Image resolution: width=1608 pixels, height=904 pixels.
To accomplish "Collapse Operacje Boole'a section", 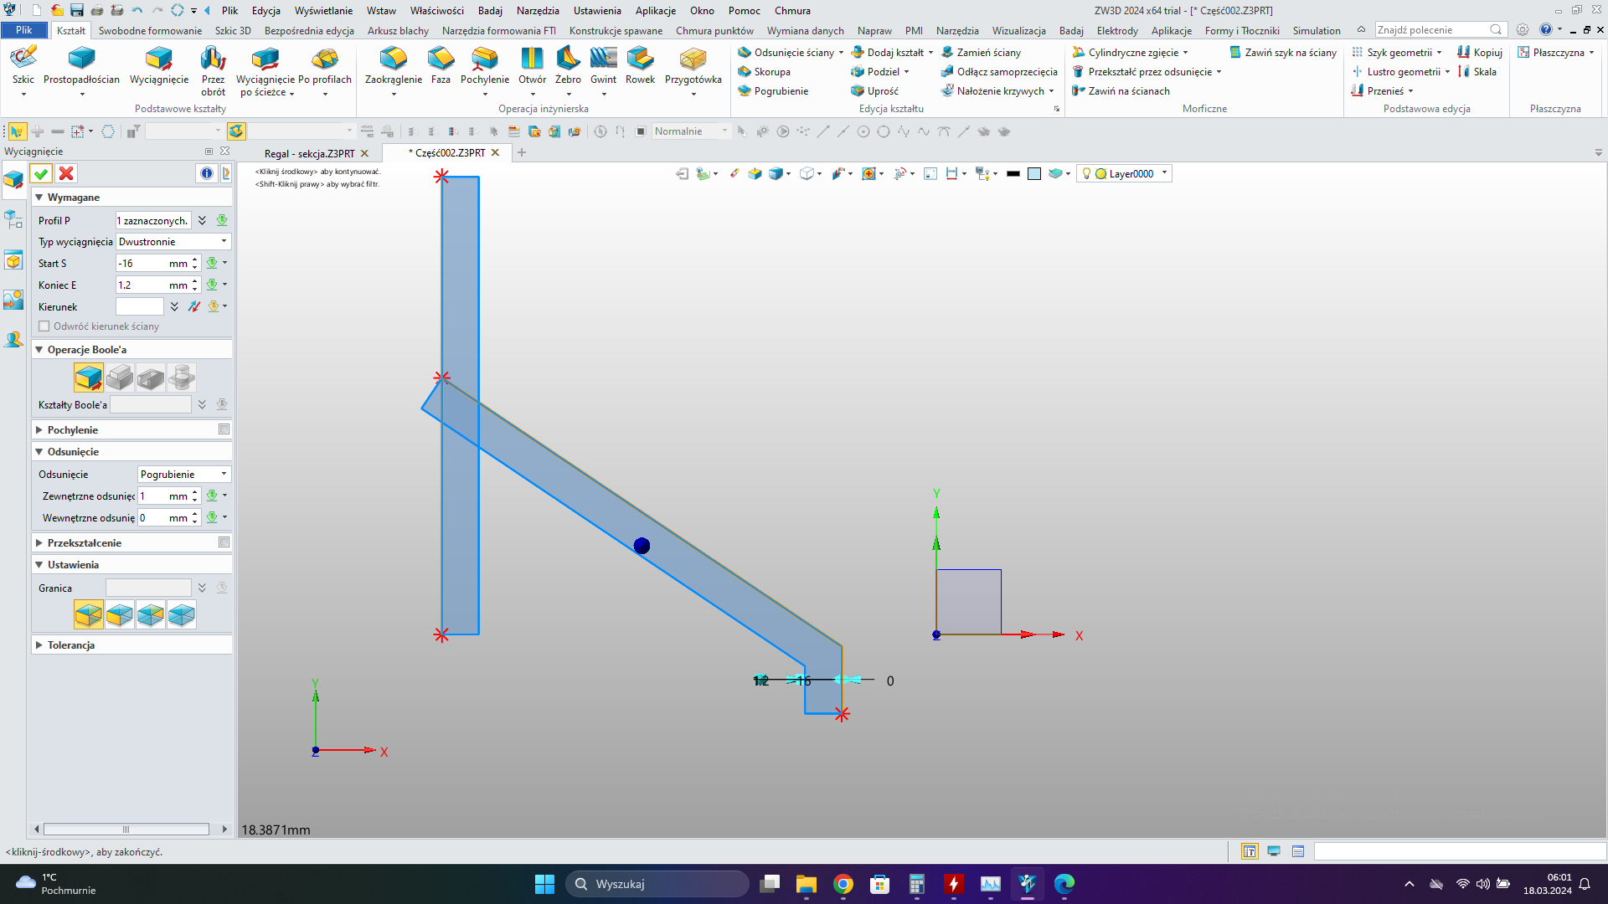I will pyautogui.click(x=39, y=350).
